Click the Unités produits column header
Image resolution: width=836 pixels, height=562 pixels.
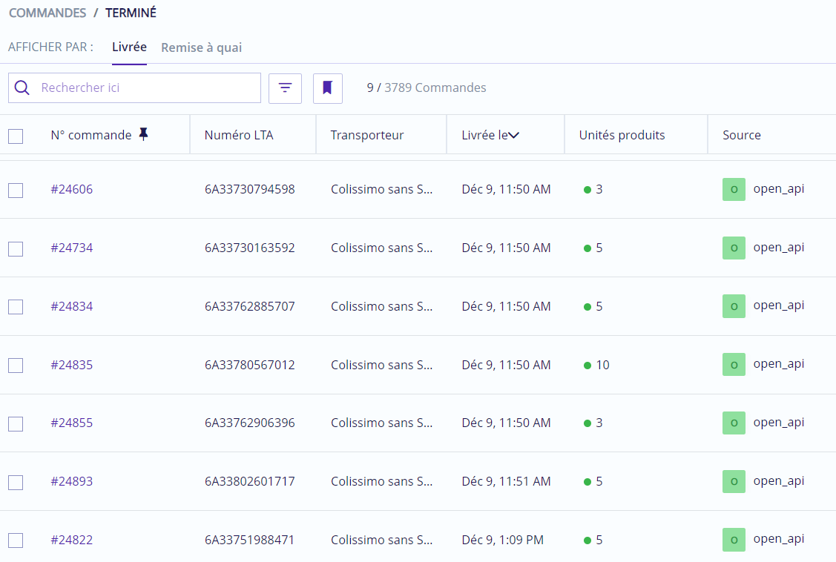(x=622, y=135)
